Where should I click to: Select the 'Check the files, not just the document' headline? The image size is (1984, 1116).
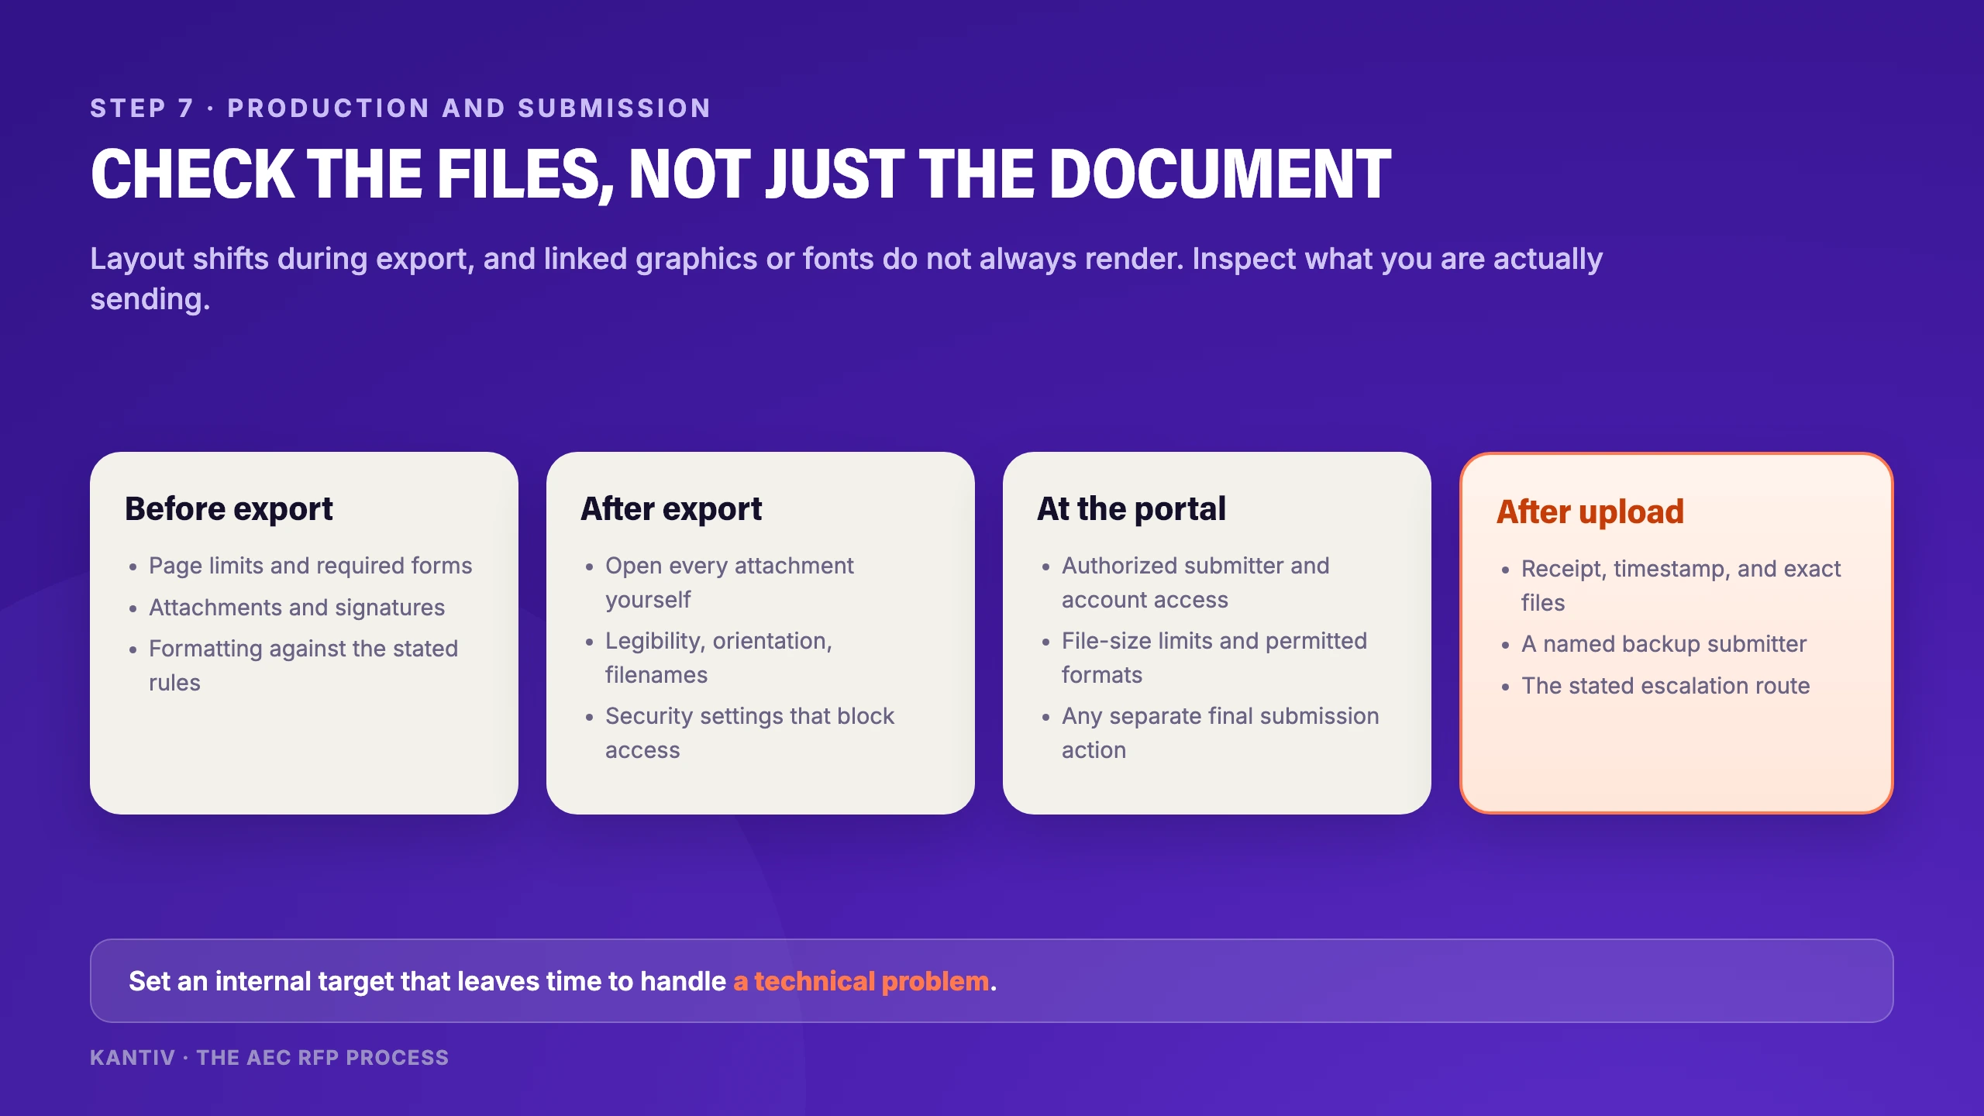[x=741, y=174]
